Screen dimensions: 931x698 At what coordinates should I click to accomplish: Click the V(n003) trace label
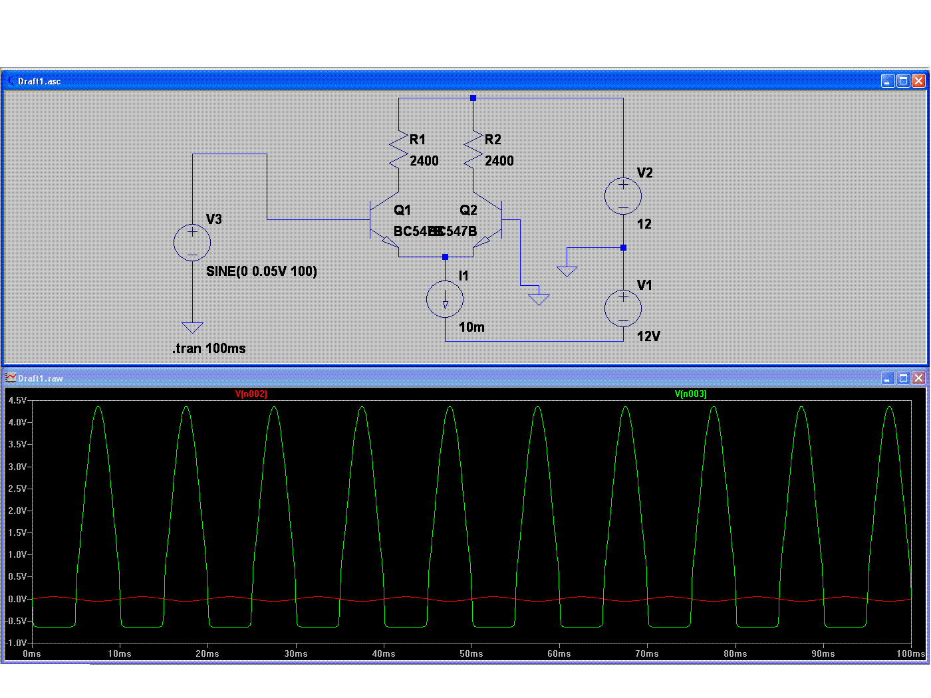coord(691,394)
